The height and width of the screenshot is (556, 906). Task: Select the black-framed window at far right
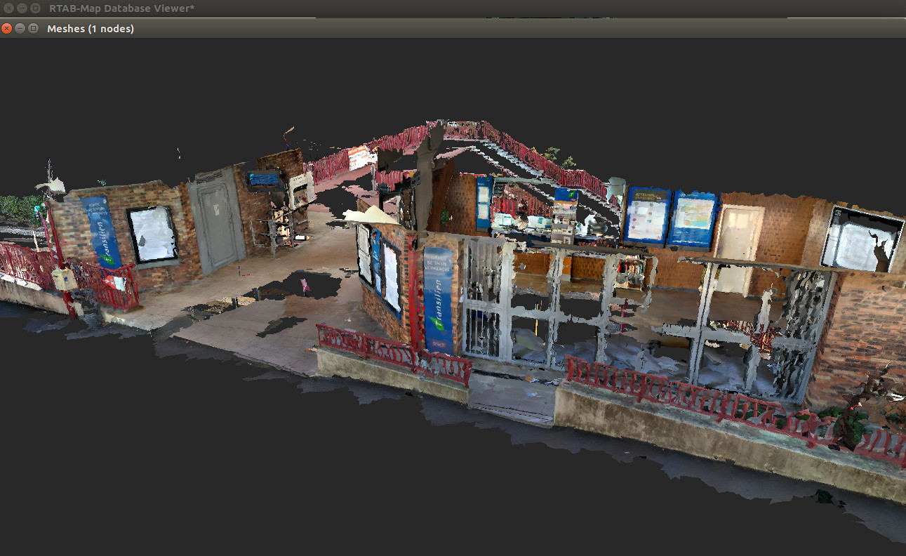[862, 239]
